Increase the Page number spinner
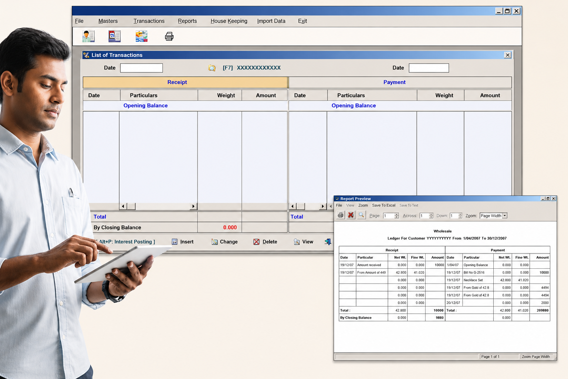This screenshot has height=379, width=568. (x=397, y=214)
